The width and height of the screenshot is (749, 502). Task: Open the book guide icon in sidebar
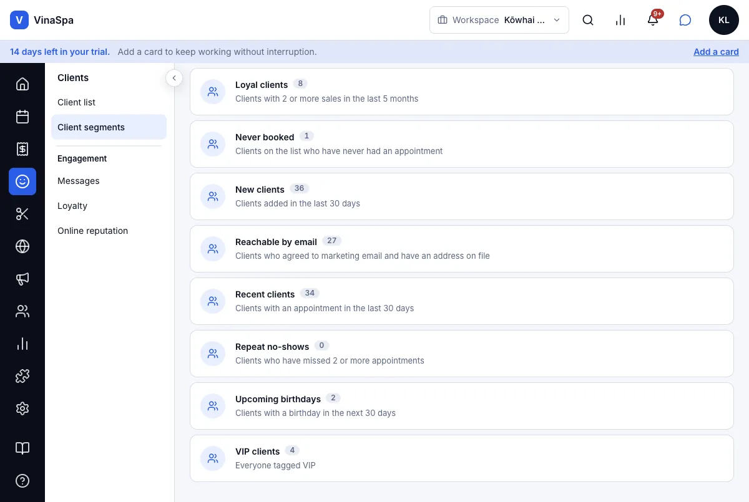click(22, 448)
